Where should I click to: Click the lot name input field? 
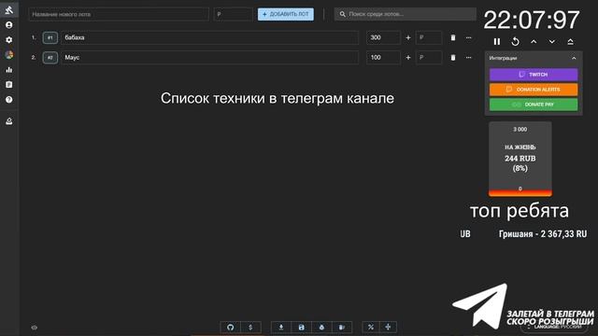pos(119,14)
